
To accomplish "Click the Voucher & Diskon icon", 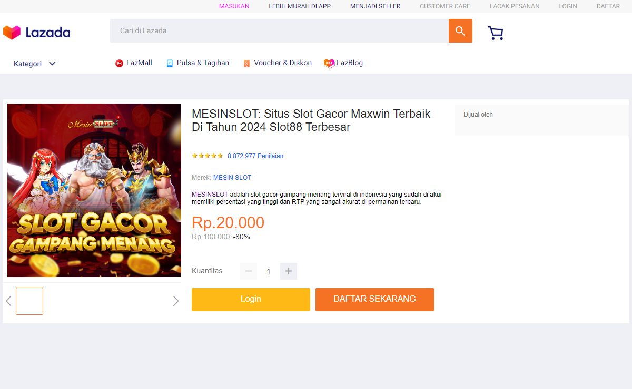I will (x=246, y=63).
